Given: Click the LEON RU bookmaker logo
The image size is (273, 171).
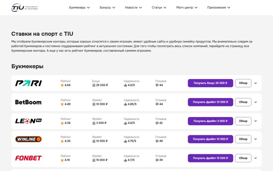Looking at the screenshot, I should [28, 121].
